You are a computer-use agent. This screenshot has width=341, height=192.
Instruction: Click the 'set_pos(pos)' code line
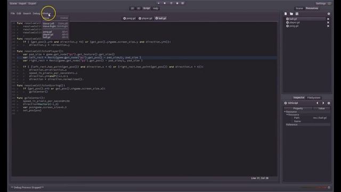32,110
